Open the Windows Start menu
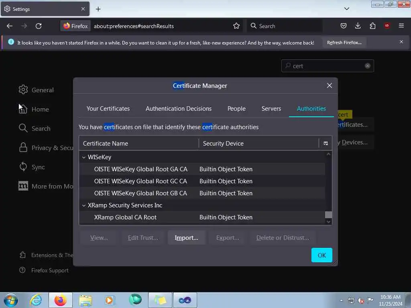The image size is (411, 308). tap(11, 300)
